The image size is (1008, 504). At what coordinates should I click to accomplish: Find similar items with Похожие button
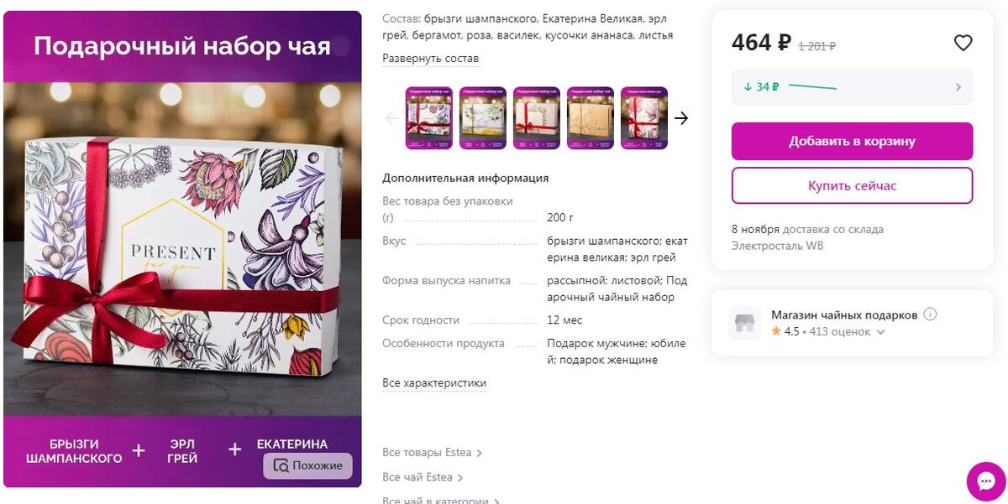(308, 465)
